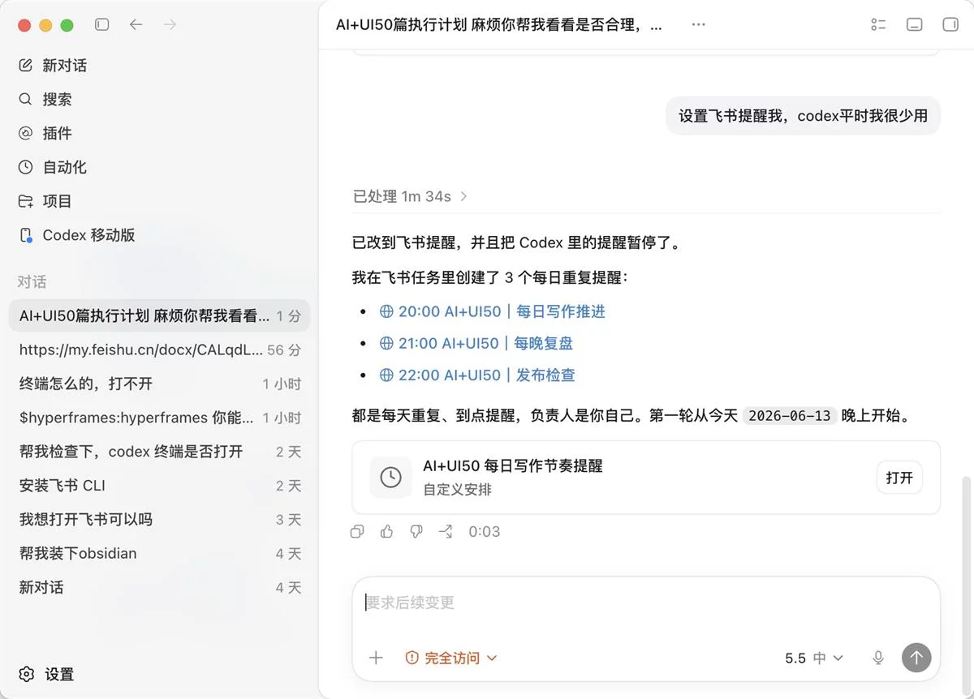
Task: Click the 自动化 clock icon
Action: click(26, 168)
